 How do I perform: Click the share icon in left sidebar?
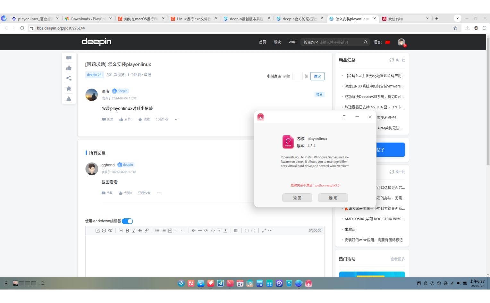pos(69,78)
